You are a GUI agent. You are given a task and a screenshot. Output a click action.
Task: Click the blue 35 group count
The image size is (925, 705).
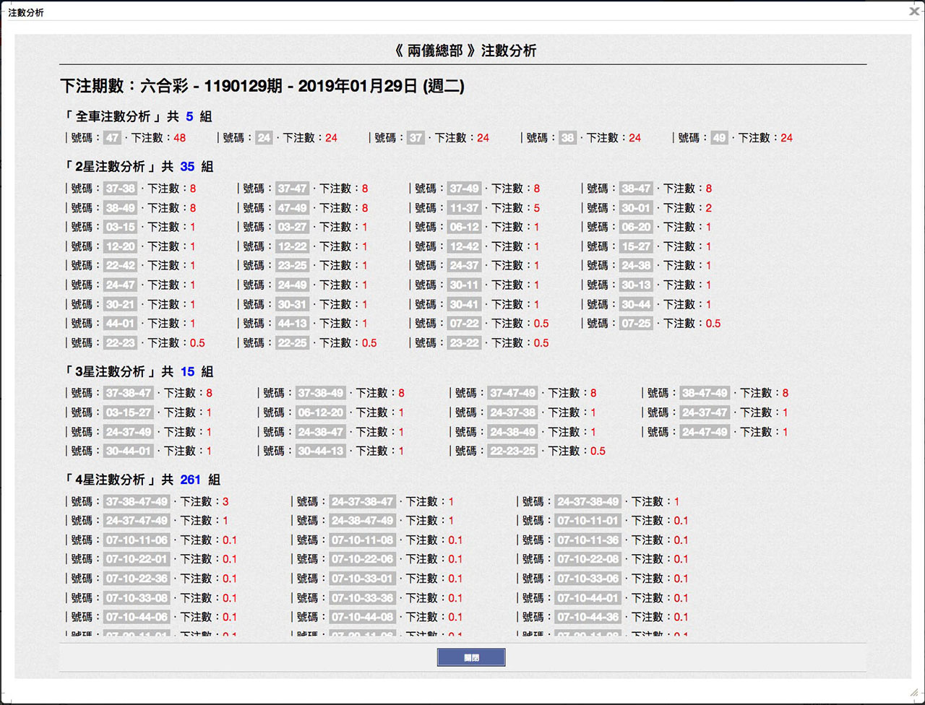coord(187,167)
